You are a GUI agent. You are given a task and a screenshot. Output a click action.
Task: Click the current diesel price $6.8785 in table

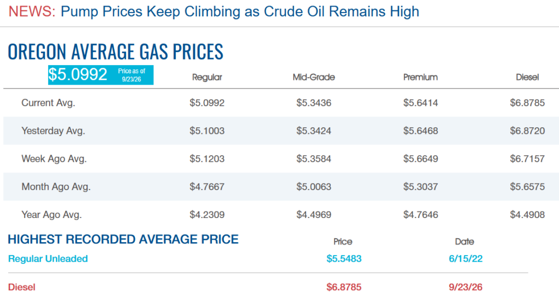pos(527,103)
